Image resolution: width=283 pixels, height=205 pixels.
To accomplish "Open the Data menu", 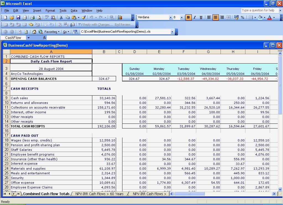I will pos(74,10).
